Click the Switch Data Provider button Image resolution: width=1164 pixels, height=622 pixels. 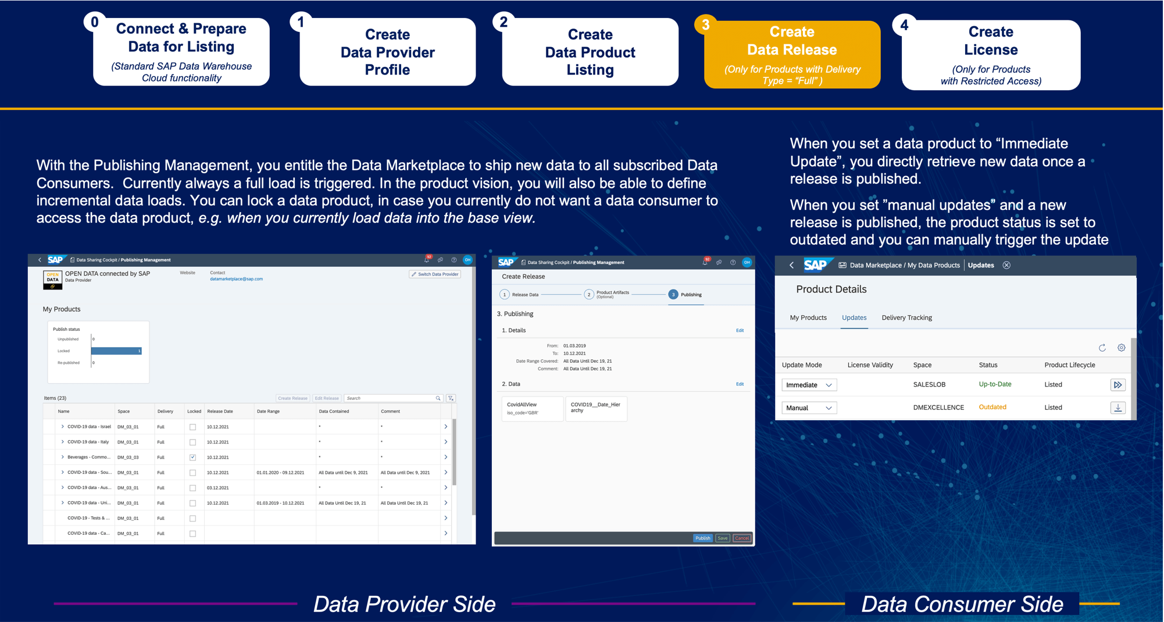tap(435, 274)
